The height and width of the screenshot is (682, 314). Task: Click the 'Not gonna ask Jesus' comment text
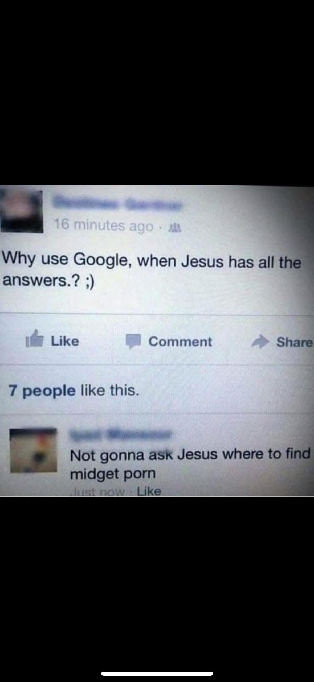190,464
